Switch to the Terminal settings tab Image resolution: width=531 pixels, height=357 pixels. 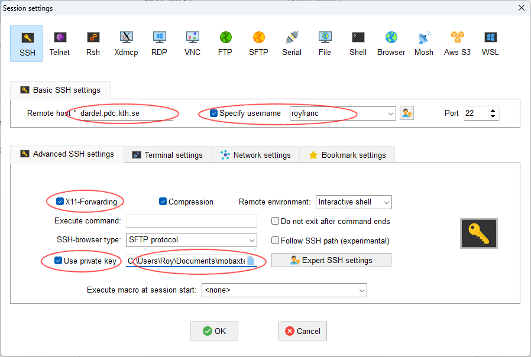(167, 155)
